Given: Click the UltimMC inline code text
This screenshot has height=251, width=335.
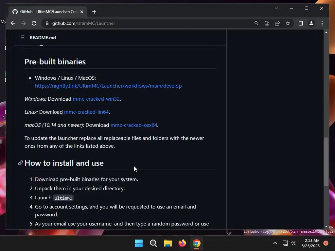Looking at the screenshot, I should click(x=63, y=198).
